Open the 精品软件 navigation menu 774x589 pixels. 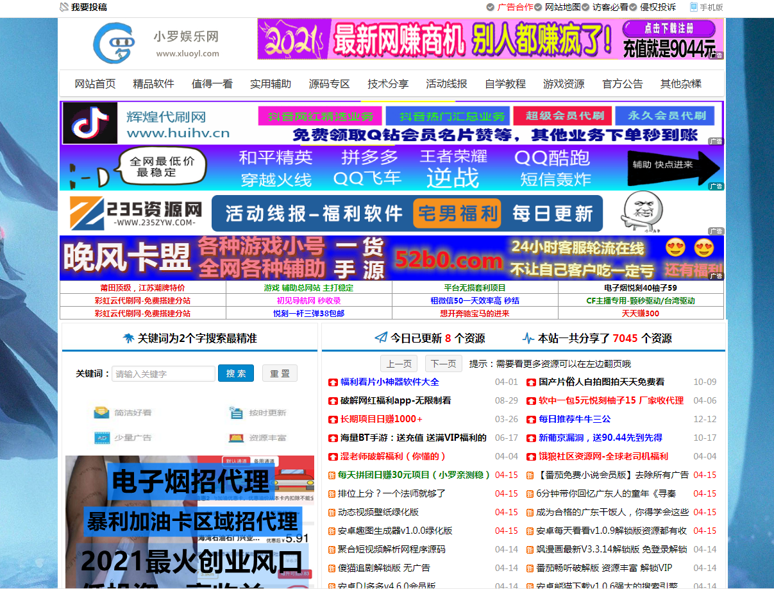[x=153, y=83]
